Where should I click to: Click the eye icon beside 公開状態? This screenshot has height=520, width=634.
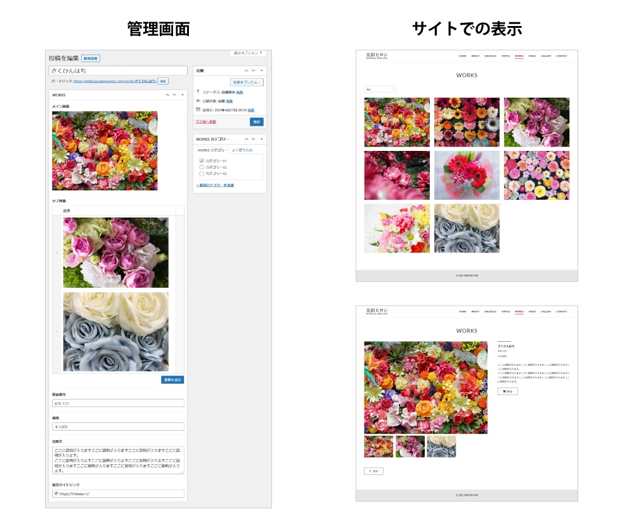click(x=198, y=101)
